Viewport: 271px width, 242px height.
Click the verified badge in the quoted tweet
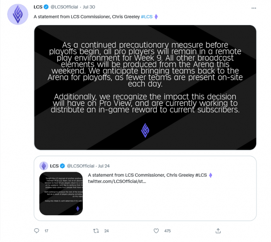(x=63, y=166)
